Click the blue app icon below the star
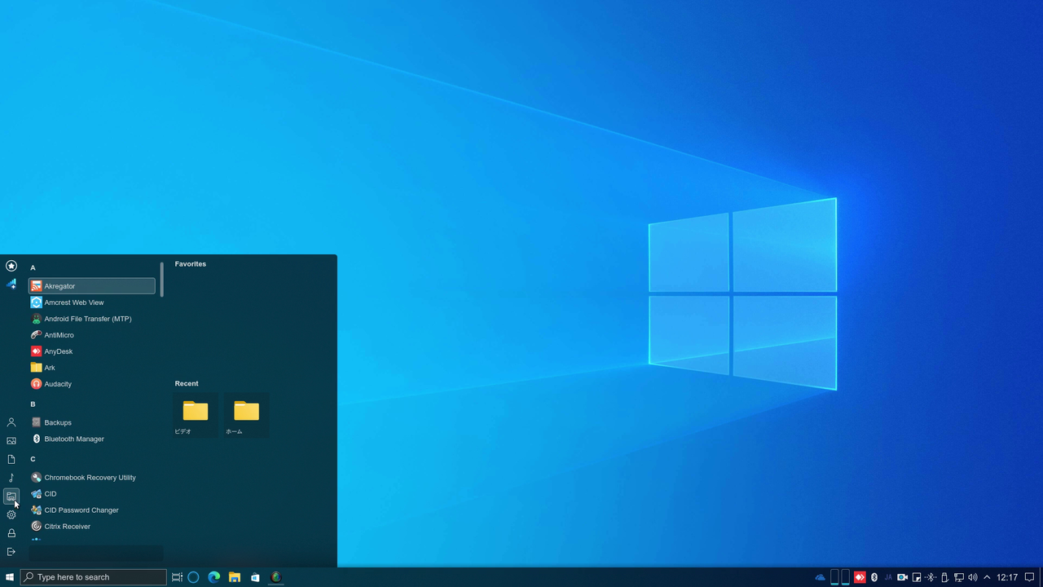This screenshot has width=1043, height=587. pos(11,284)
